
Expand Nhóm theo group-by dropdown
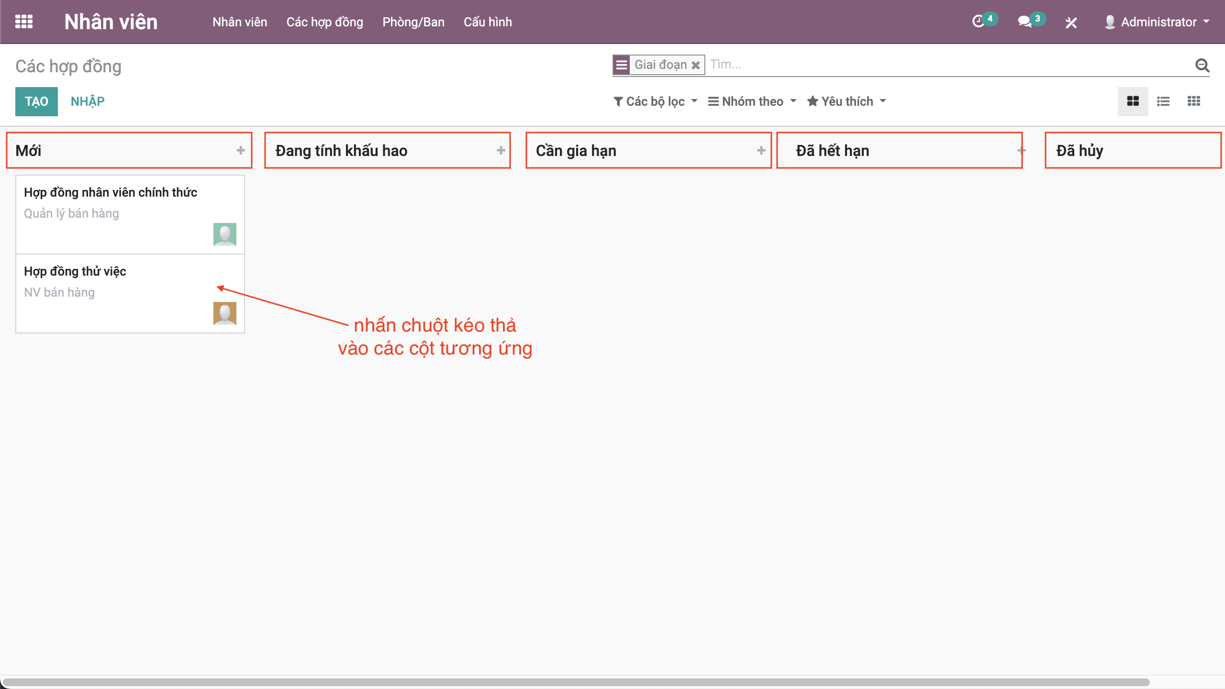pos(752,101)
